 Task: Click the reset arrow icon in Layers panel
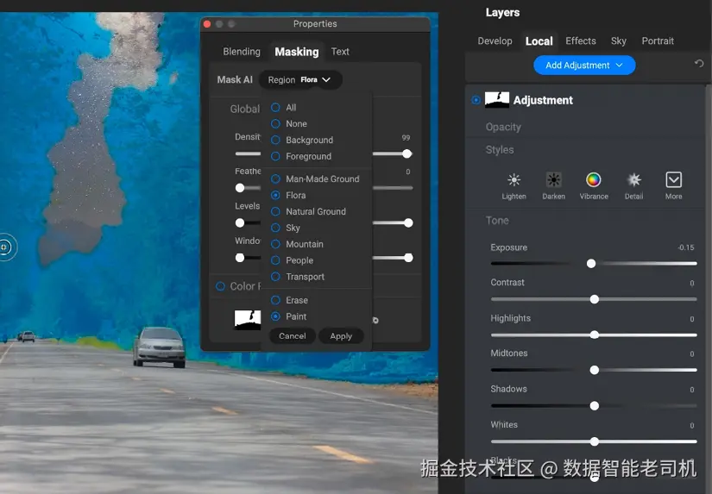699,64
